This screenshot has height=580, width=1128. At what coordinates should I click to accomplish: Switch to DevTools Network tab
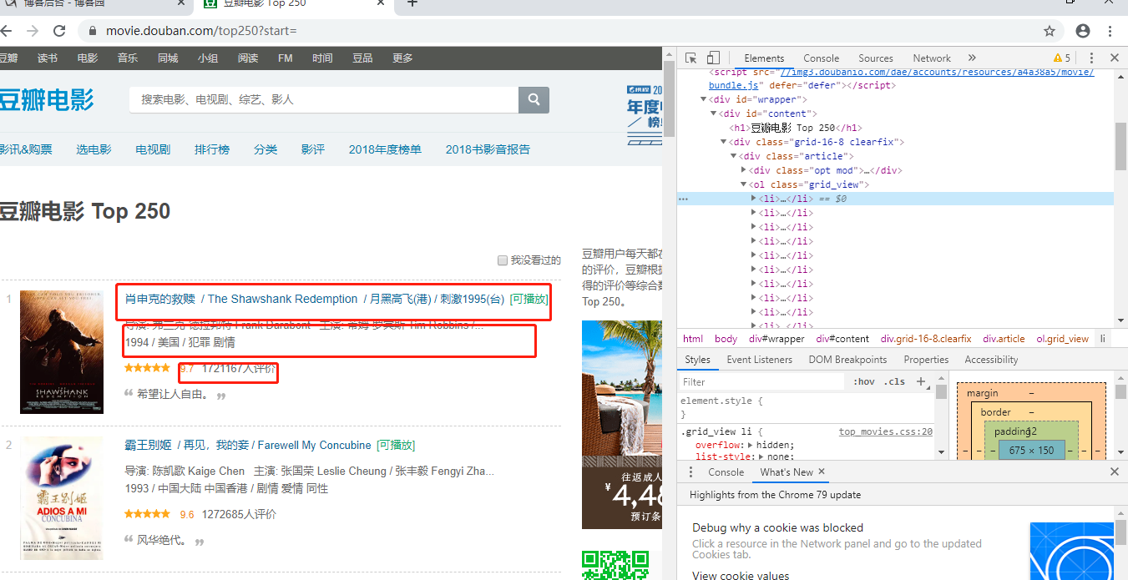932,58
